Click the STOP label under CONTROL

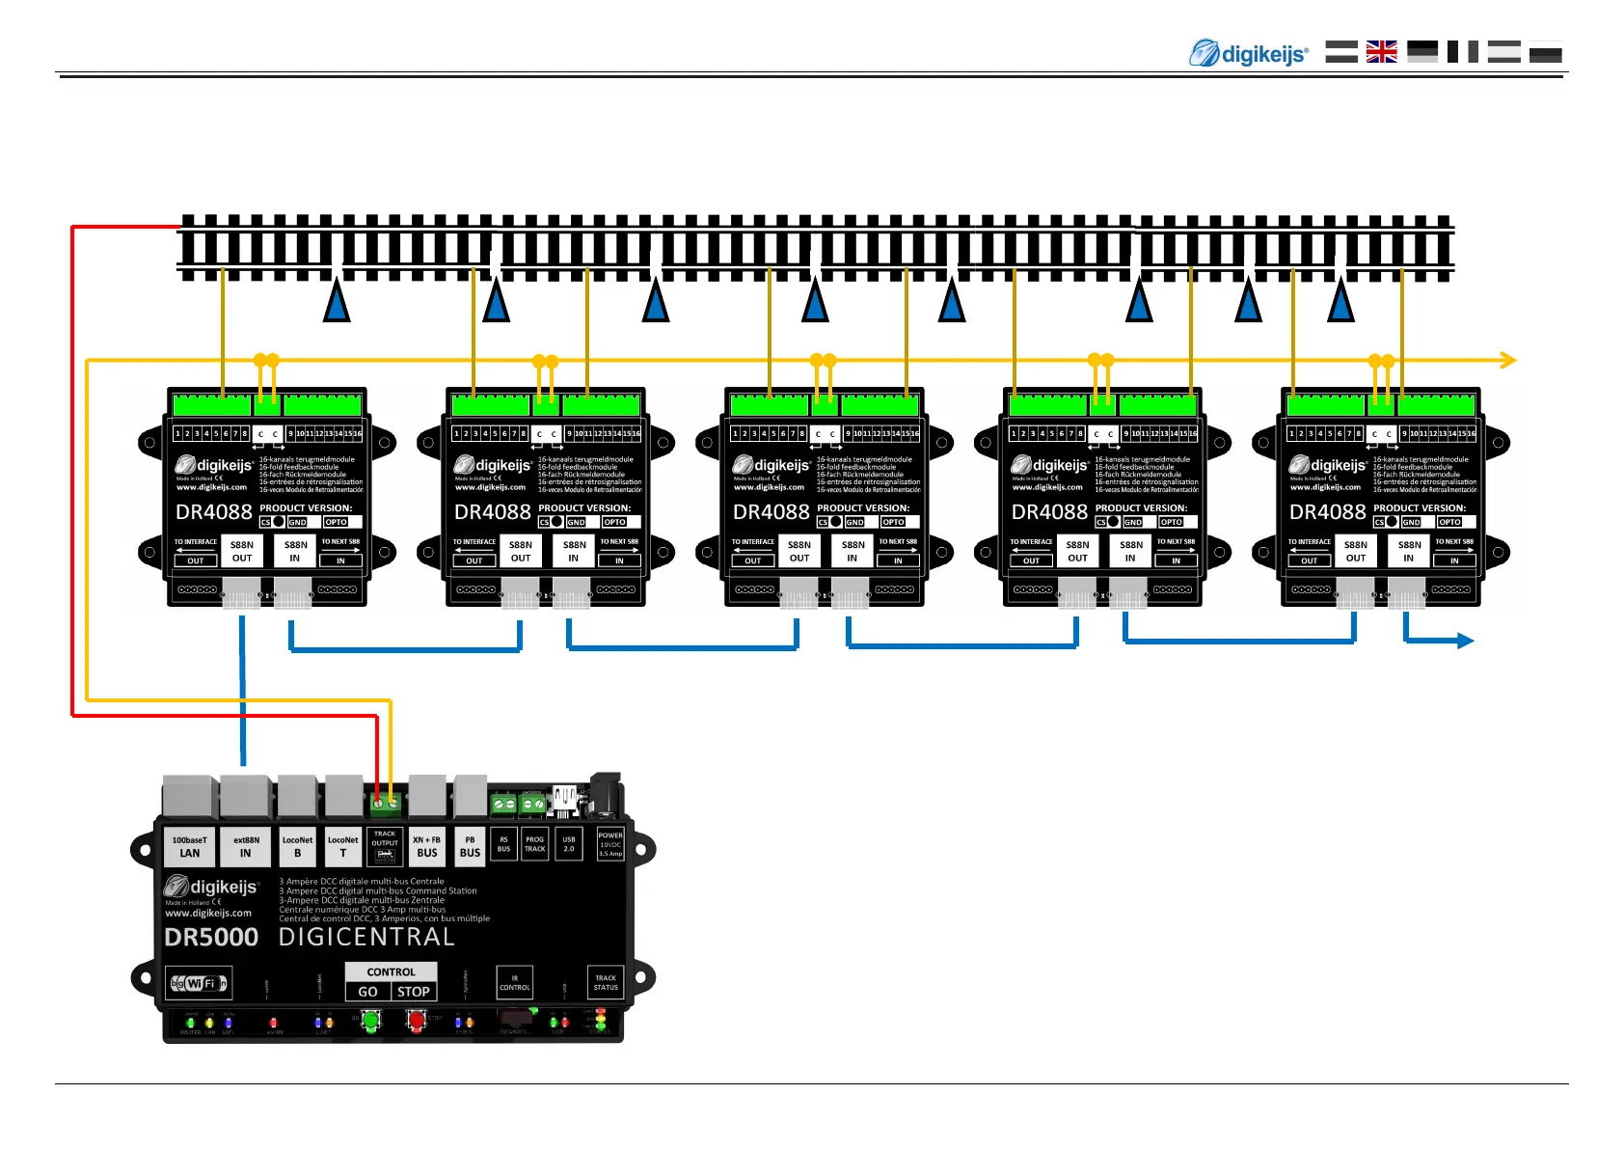414,992
